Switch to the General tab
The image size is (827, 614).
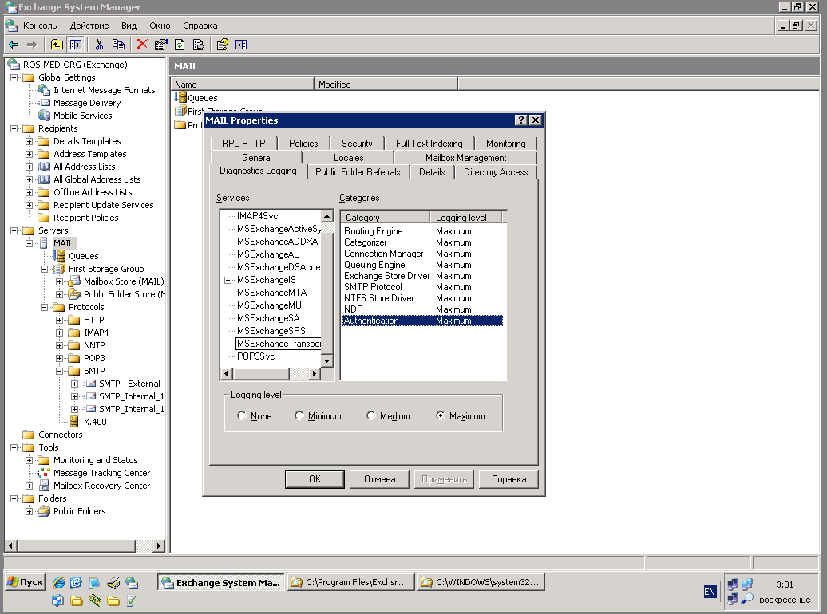pos(256,158)
